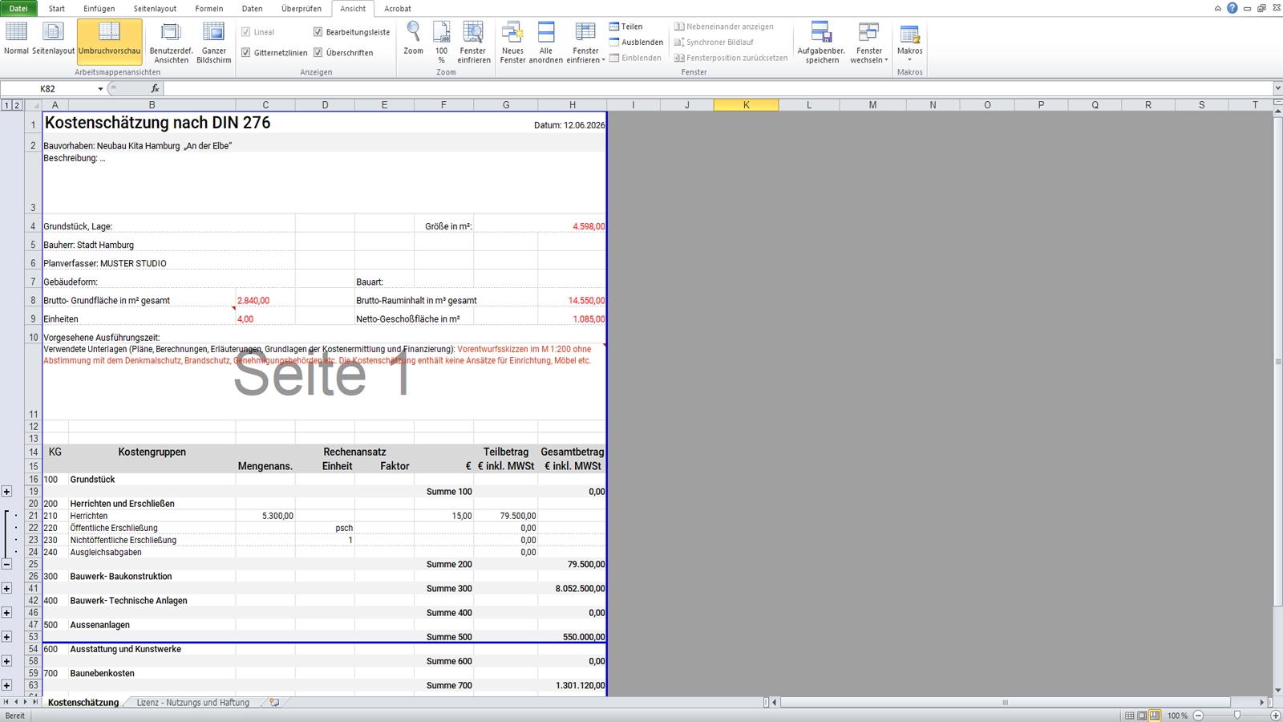1283x722 pixels.
Task: Go to last sheet tab arrow
Action: [x=34, y=703]
